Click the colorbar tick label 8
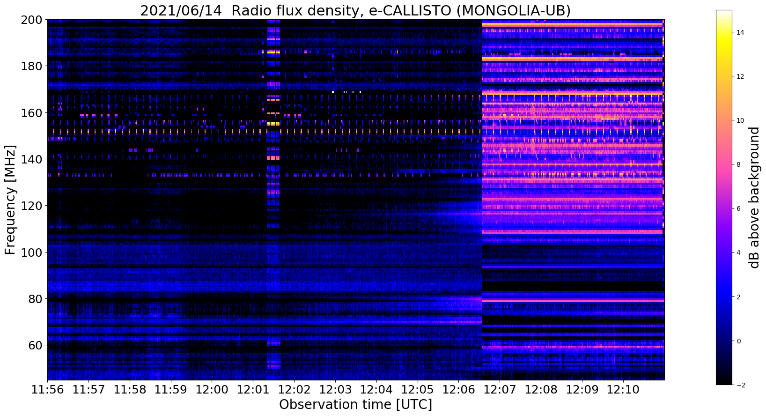 [739, 164]
